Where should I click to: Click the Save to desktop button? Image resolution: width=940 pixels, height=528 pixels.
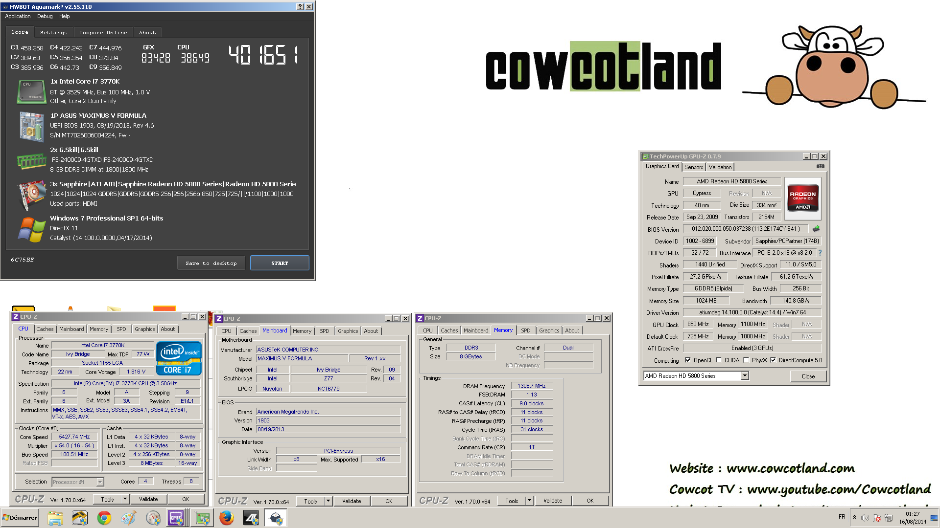(x=211, y=263)
